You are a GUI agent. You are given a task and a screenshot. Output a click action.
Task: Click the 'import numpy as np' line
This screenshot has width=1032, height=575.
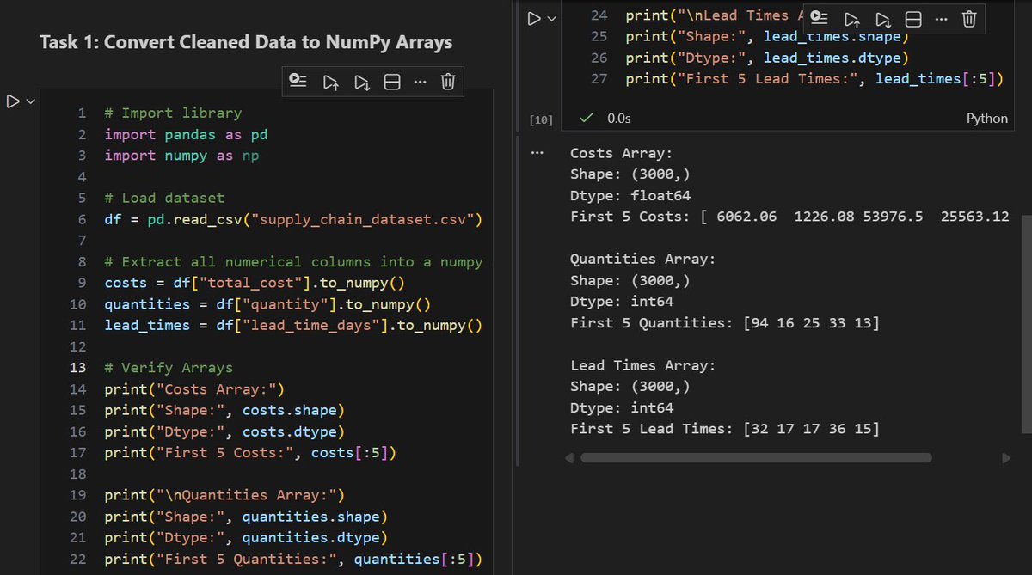pyautogui.click(x=181, y=156)
